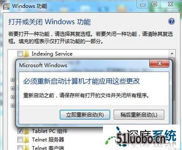Select the Telnet 服务器 list item
This screenshot has height=150, width=182.
point(48,140)
